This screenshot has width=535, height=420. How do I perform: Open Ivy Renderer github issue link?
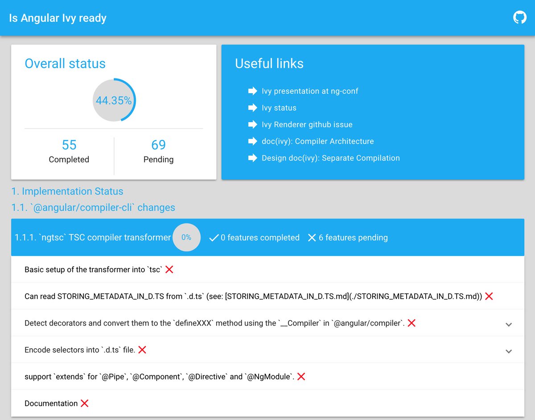click(x=307, y=124)
